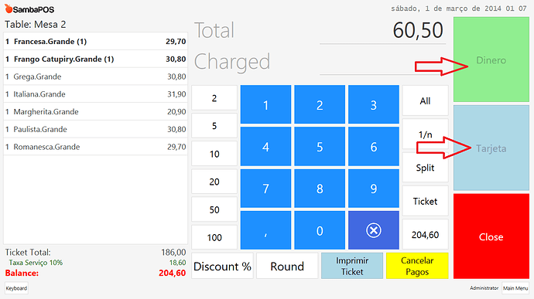Click the Split button
534x299 pixels.
click(425, 168)
